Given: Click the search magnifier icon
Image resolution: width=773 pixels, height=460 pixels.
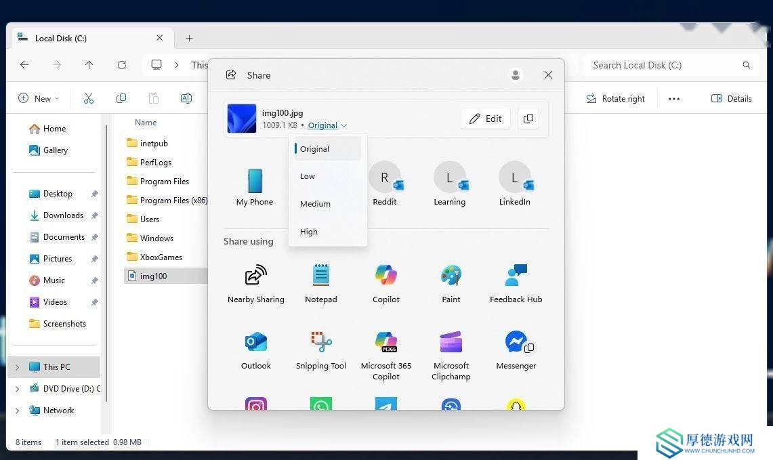Looking at the screenshot, I should click(747, 65).
